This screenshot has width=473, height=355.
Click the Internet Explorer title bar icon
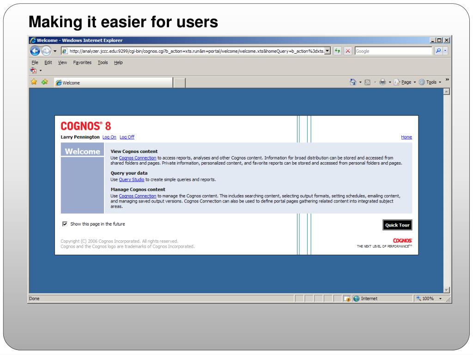[33, 40]
